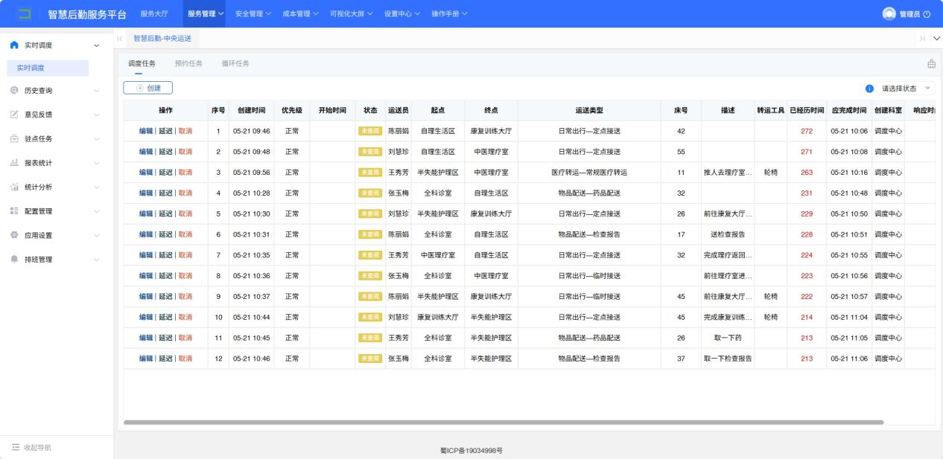Click the power icon beside 管理员

tap(927, 14)
